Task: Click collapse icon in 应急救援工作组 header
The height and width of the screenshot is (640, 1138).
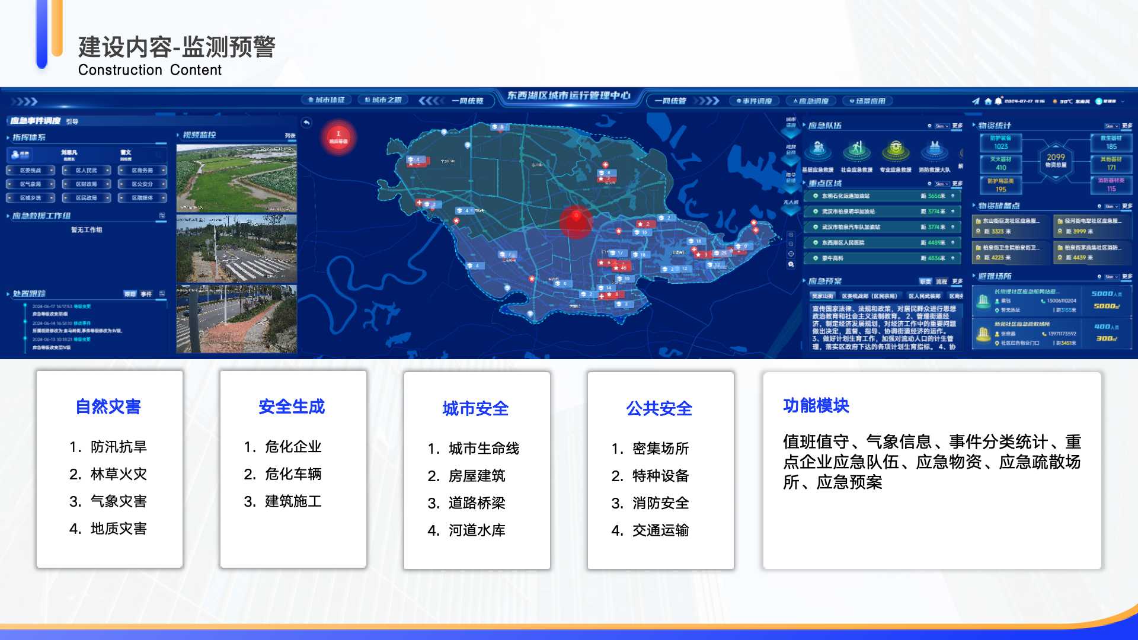Action: pyautogui.click(x=162, y=216)
